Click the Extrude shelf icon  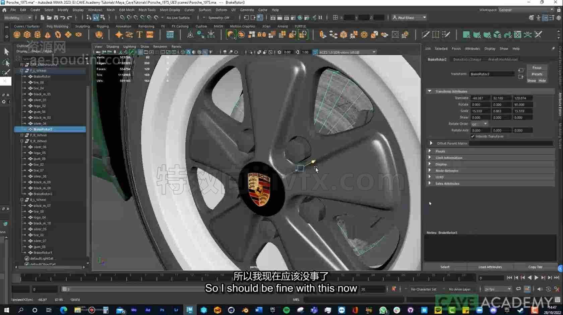click(323, 35)
